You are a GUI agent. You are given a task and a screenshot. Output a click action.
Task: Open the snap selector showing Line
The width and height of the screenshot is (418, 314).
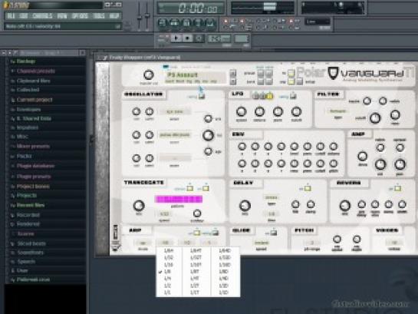(x=318, y=21)
